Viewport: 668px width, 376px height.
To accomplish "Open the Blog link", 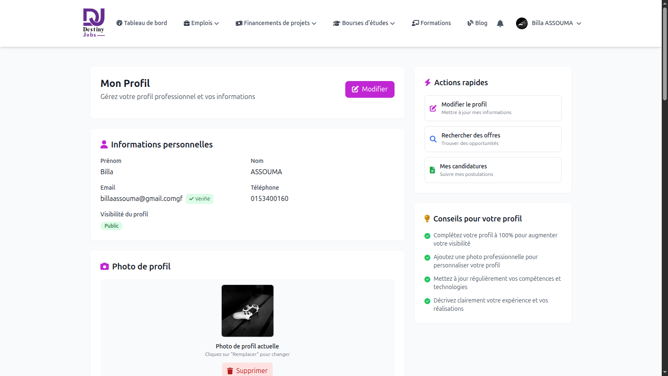I will (477, 23).
